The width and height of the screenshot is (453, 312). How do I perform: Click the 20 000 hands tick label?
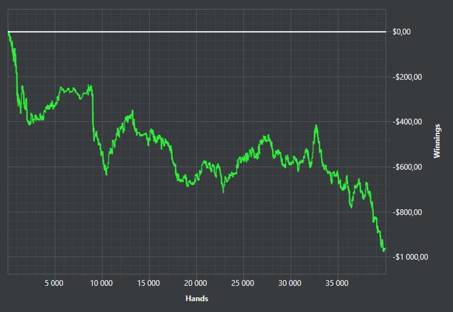195,283
